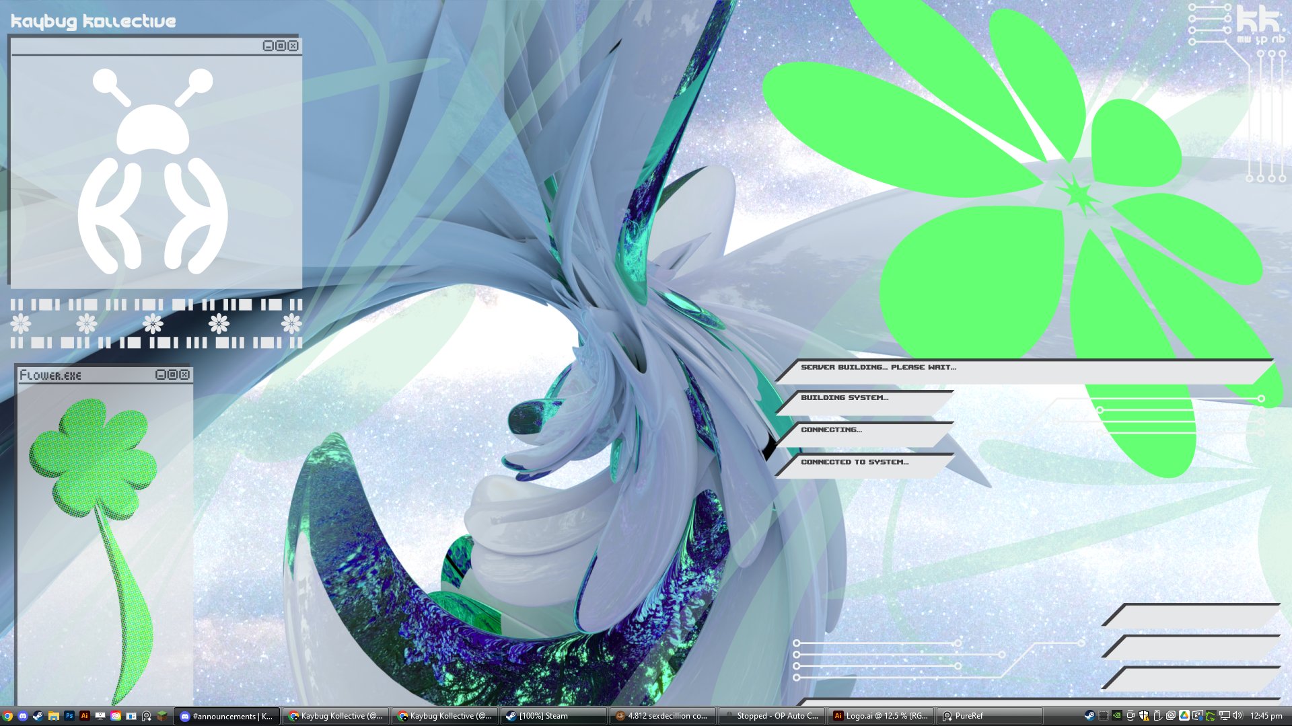
Task: Open the network status tray icon
Action: 1225,715
